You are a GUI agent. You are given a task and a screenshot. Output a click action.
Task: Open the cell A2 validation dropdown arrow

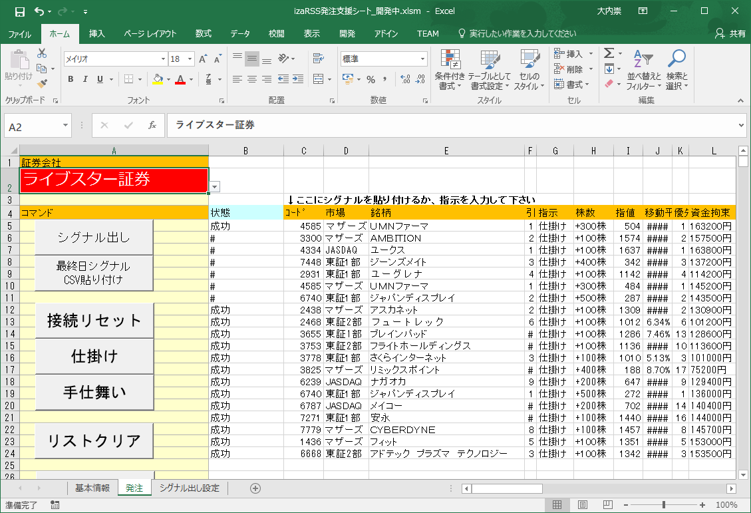(215, 187)
